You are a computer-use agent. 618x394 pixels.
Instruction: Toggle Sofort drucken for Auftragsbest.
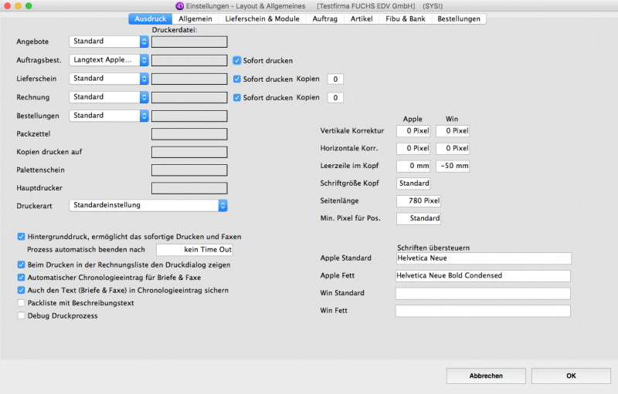tap(237, 60)
